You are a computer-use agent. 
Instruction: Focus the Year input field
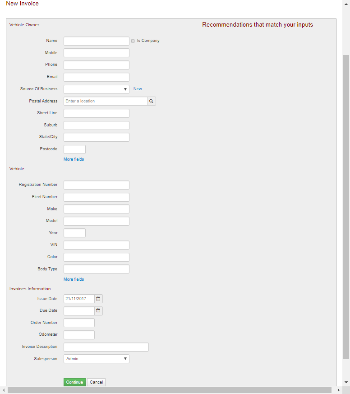[74, 233]
